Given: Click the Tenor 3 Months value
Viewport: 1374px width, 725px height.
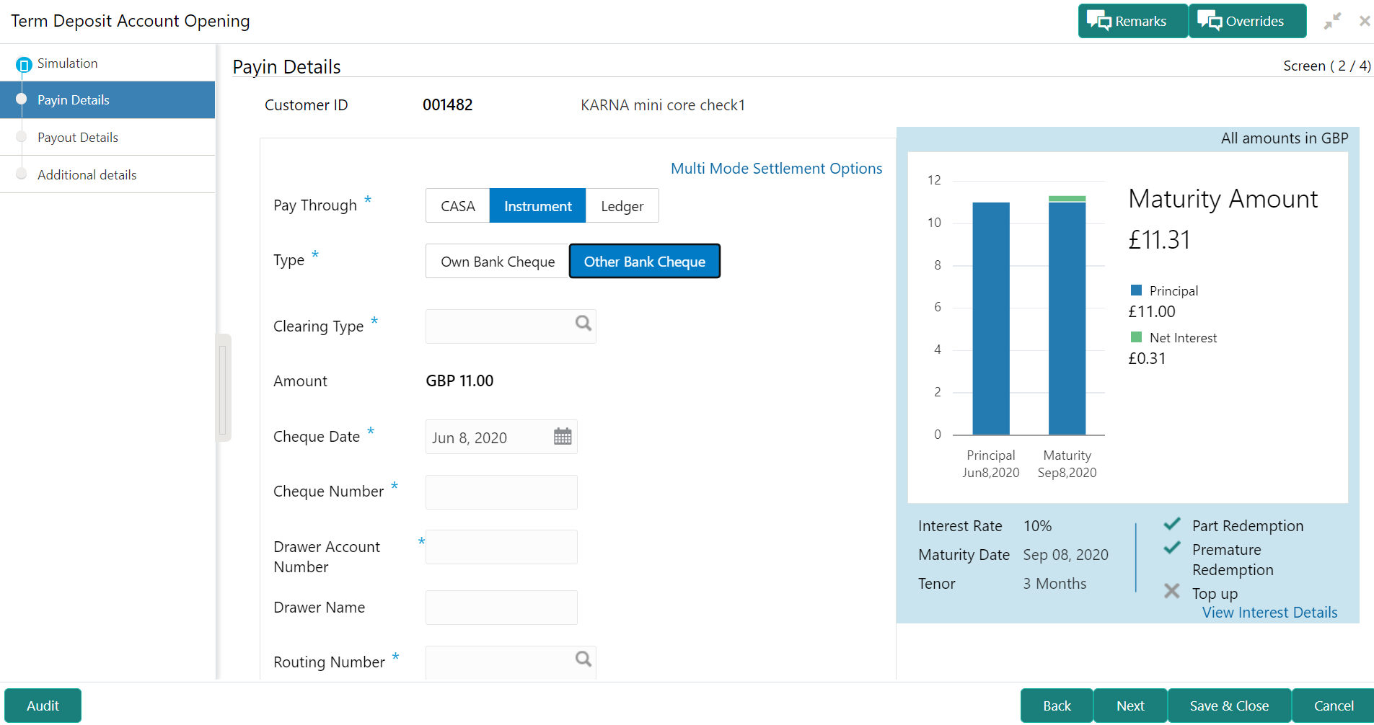Looking at the screenshot, I should pos(1054,584).
